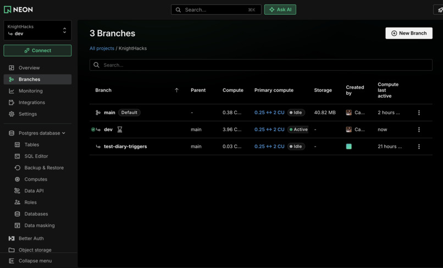
Task: Sort by the Branch column arrow
Action: [176, 90]
